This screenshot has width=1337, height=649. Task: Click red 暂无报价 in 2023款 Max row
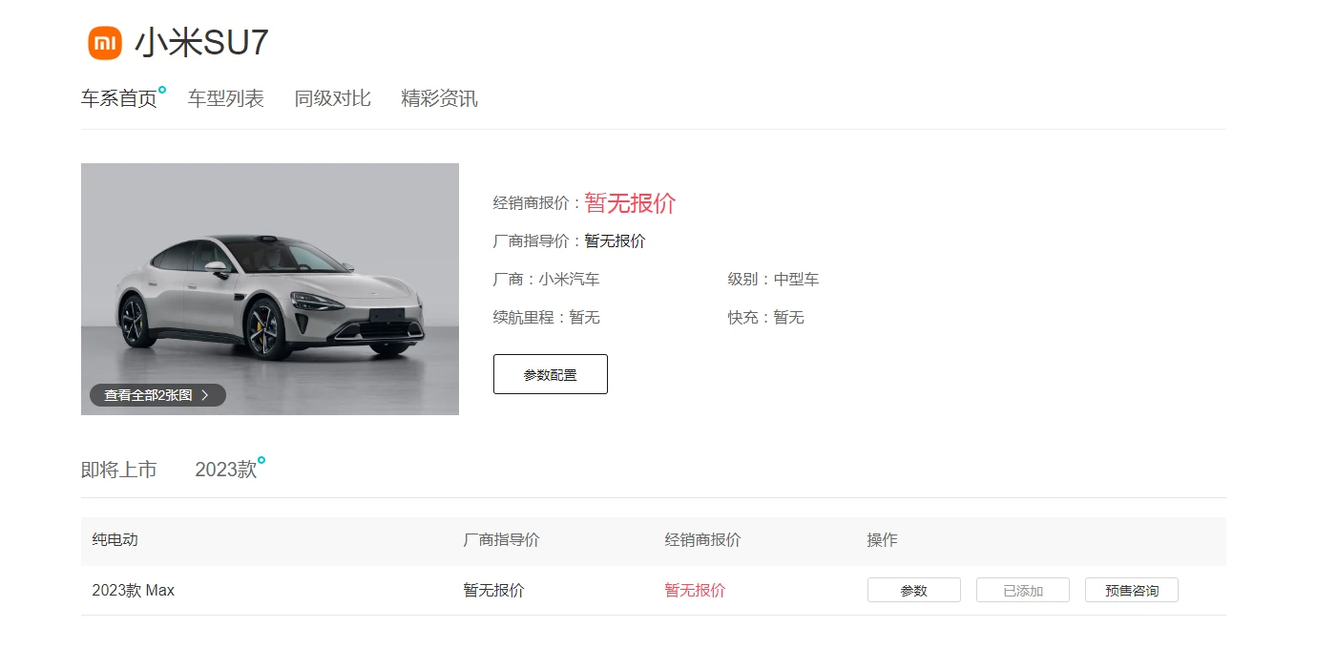coord(696,591)
